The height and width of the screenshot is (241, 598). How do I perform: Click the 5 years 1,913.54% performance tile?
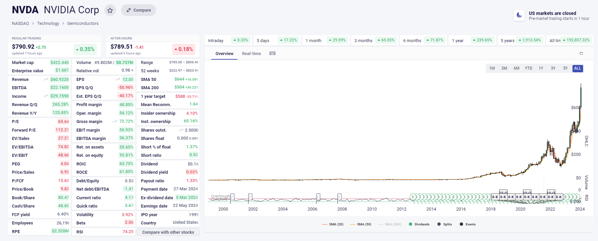coord(521,40)
